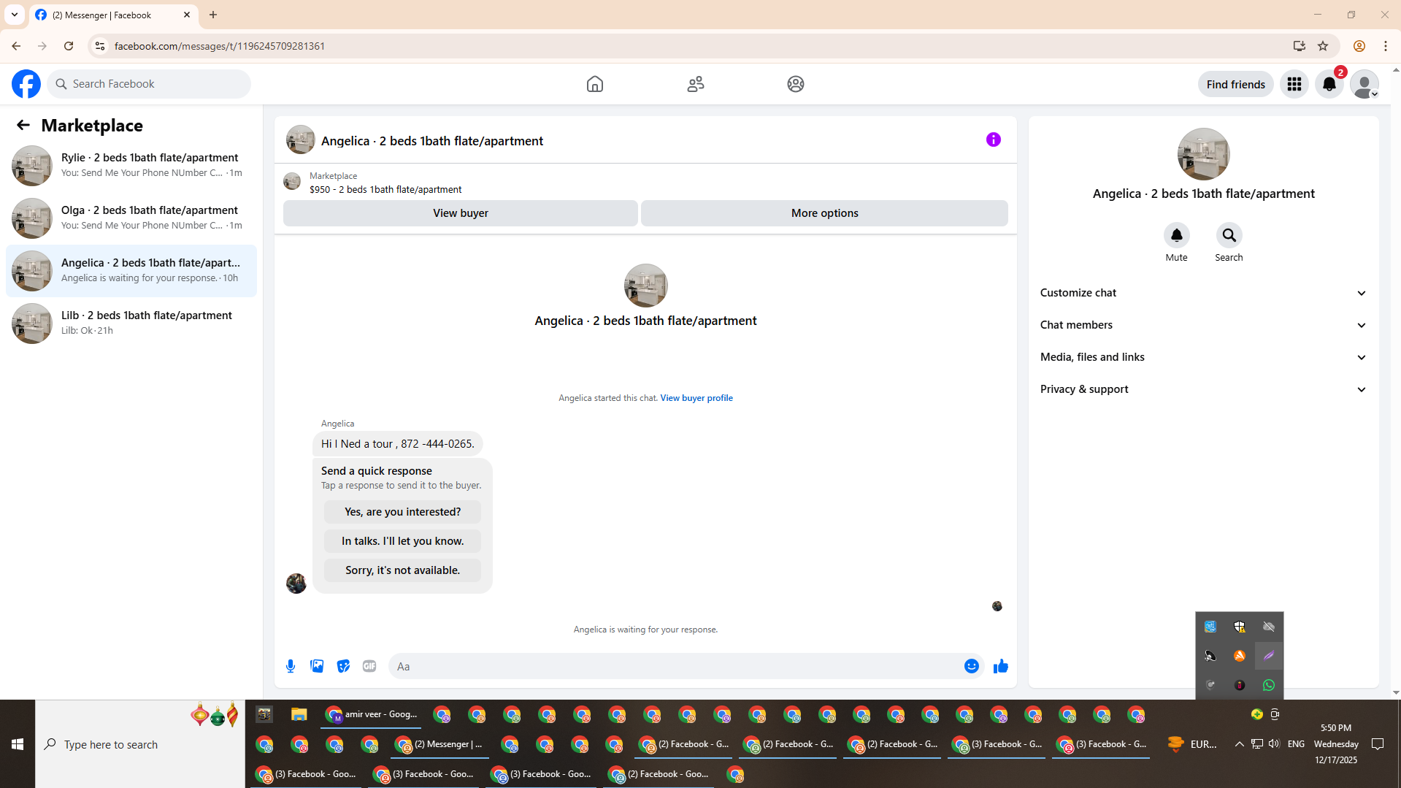Click Angelica's large profile thumbnail in side panel
The width and height of the screenshot is (1401, 788).
(1204, 154)
